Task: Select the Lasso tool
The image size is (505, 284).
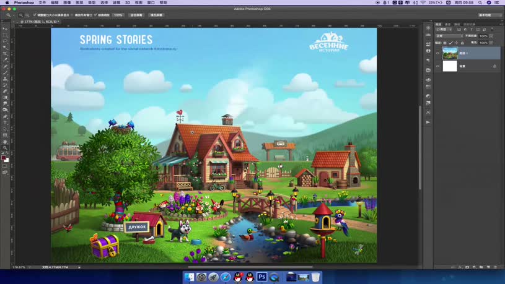Action: 5,41
